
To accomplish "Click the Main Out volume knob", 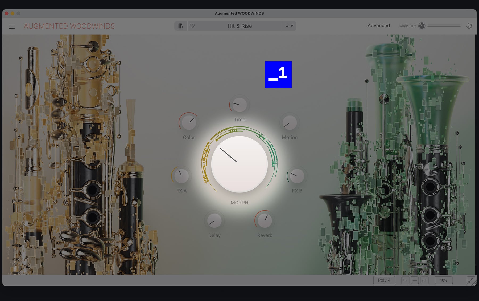I will click(422, 26).
